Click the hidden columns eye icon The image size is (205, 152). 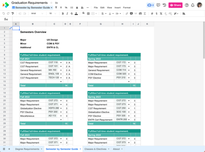[x=66, y=7]
